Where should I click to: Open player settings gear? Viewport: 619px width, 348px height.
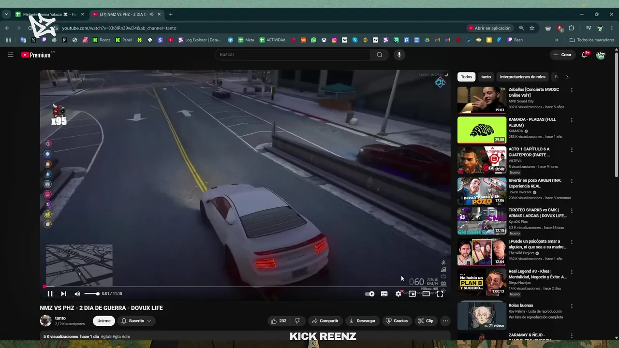pos(398,293)
